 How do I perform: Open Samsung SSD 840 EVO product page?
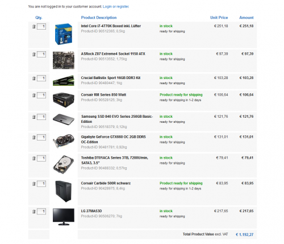point(117,119)
